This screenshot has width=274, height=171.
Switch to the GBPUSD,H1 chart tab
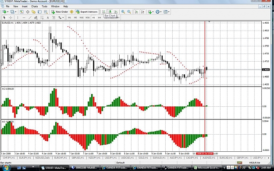pyautogui.click(x=78, y=158)
